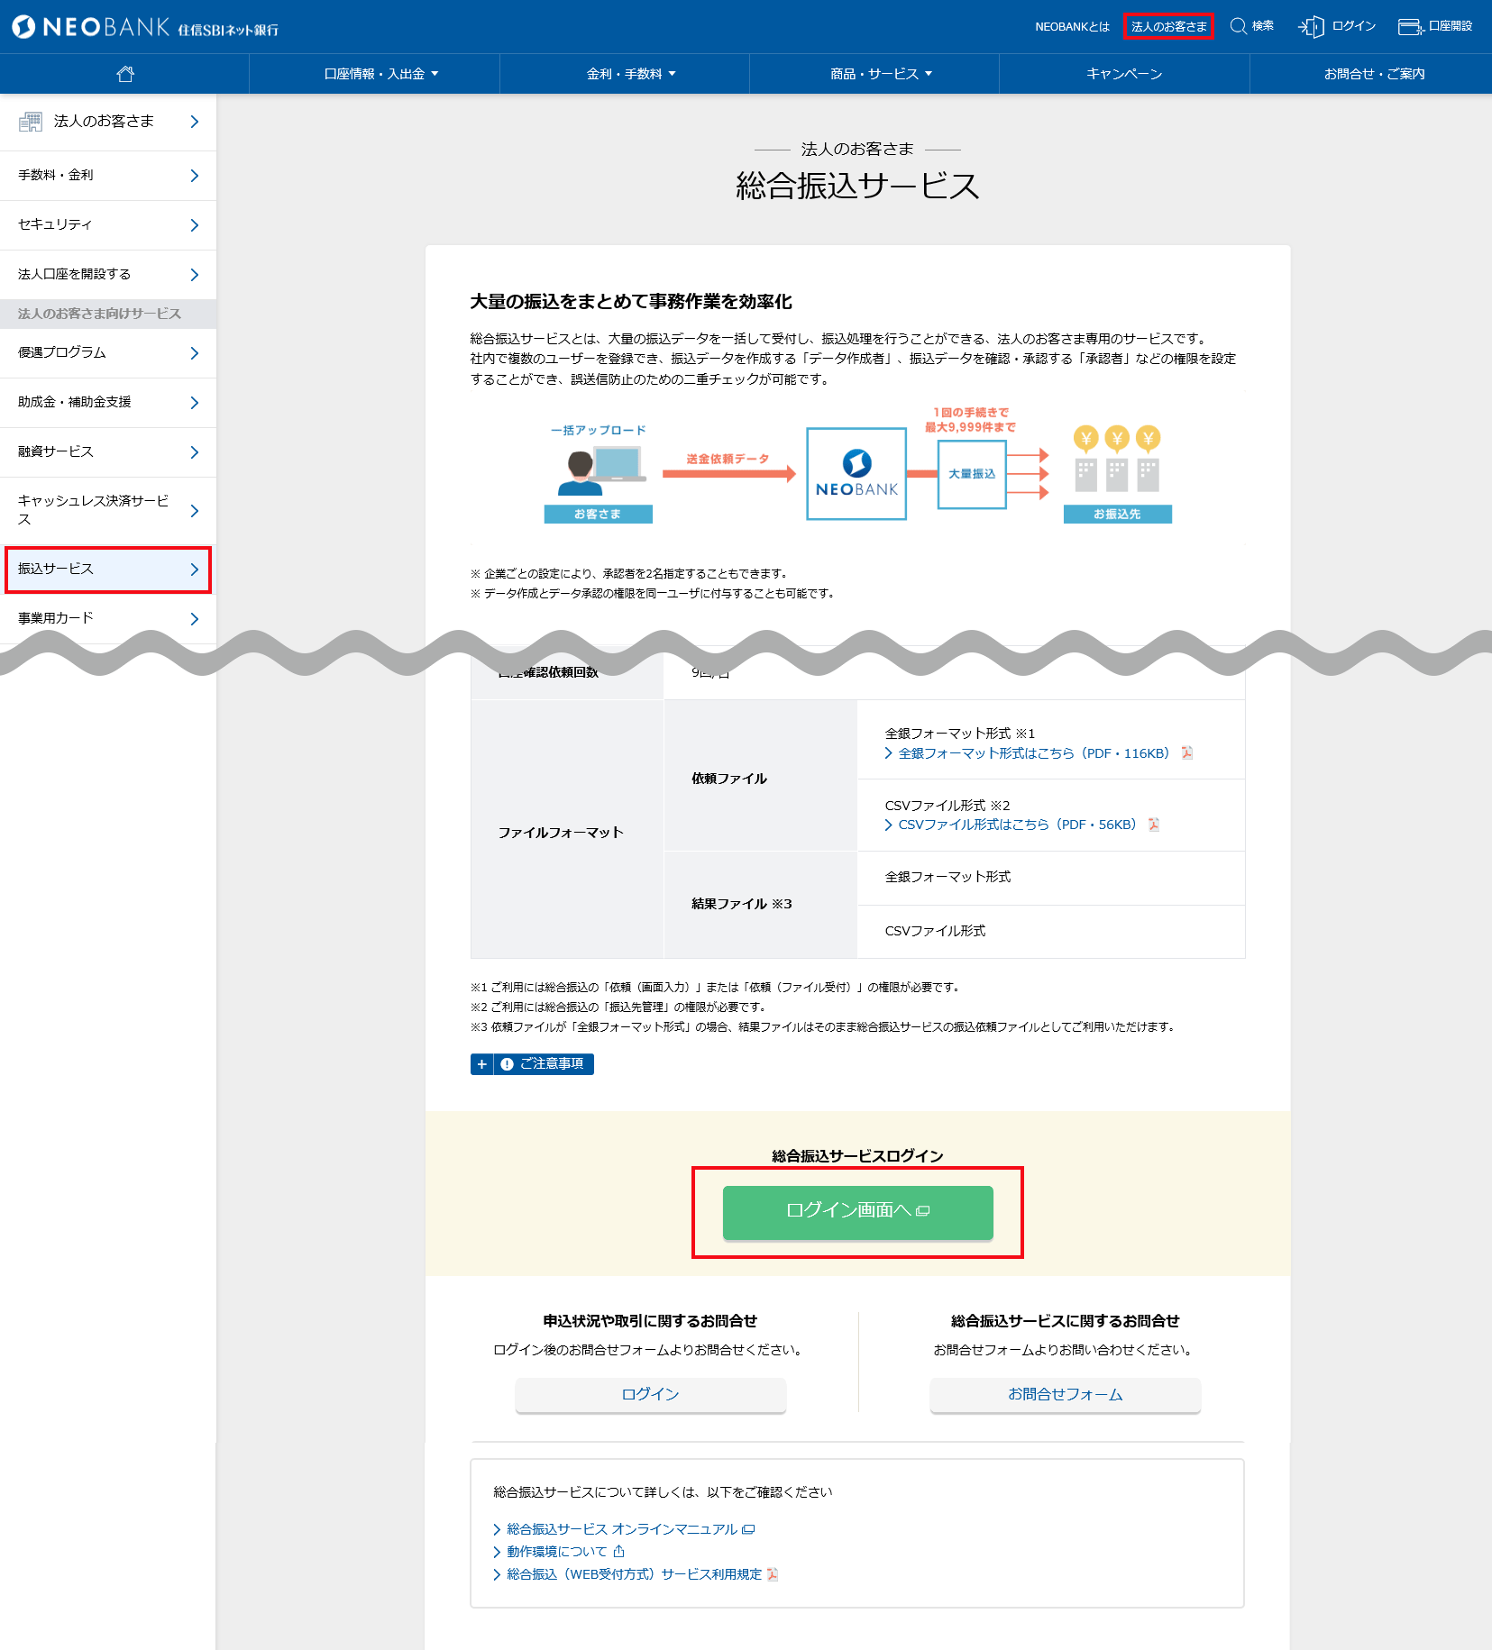This screenshot has width=1492, height=1650.
Task: Click the account opening card icon
Action: click(1410, 27)
